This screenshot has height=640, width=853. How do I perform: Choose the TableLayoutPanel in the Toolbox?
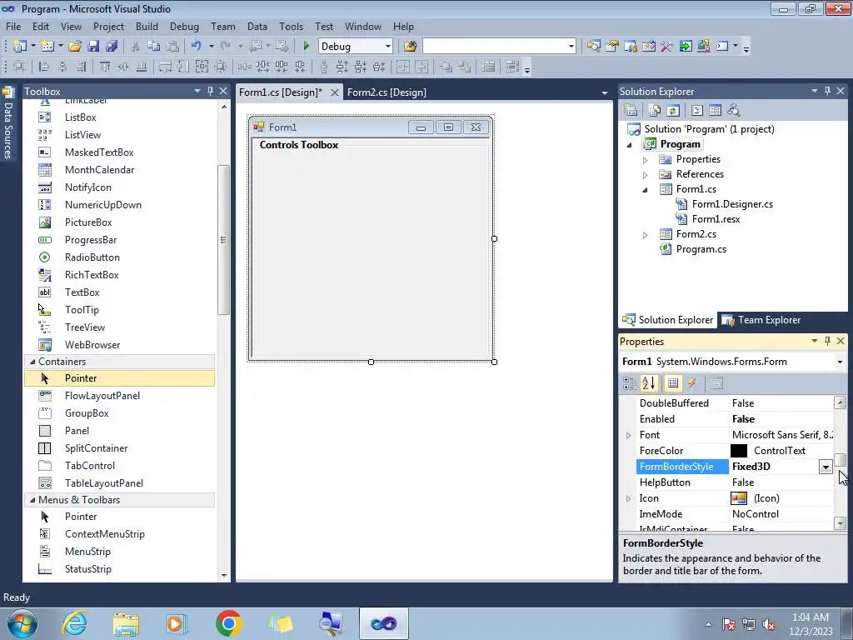[x=104, y=483]
